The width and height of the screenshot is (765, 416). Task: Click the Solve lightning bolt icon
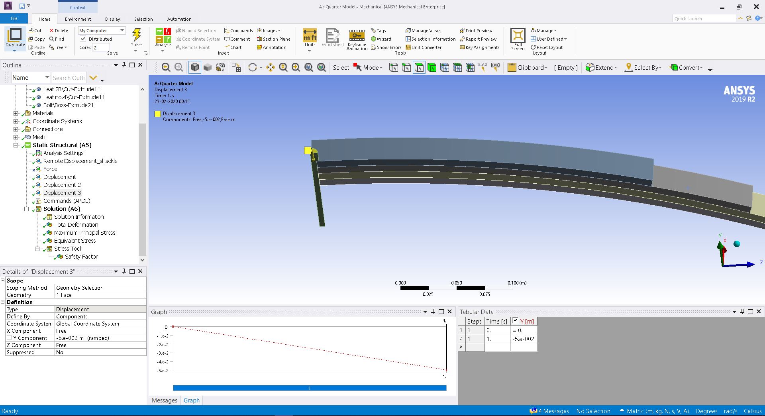(136, 35)
